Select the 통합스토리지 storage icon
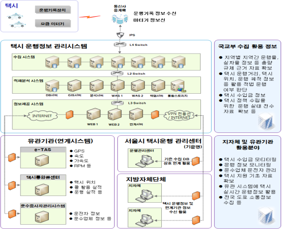The height and width of the screenshot is (229, 284). (x=178, y=86)
